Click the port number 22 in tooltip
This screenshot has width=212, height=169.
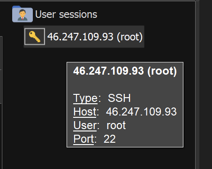coord(110,139)
